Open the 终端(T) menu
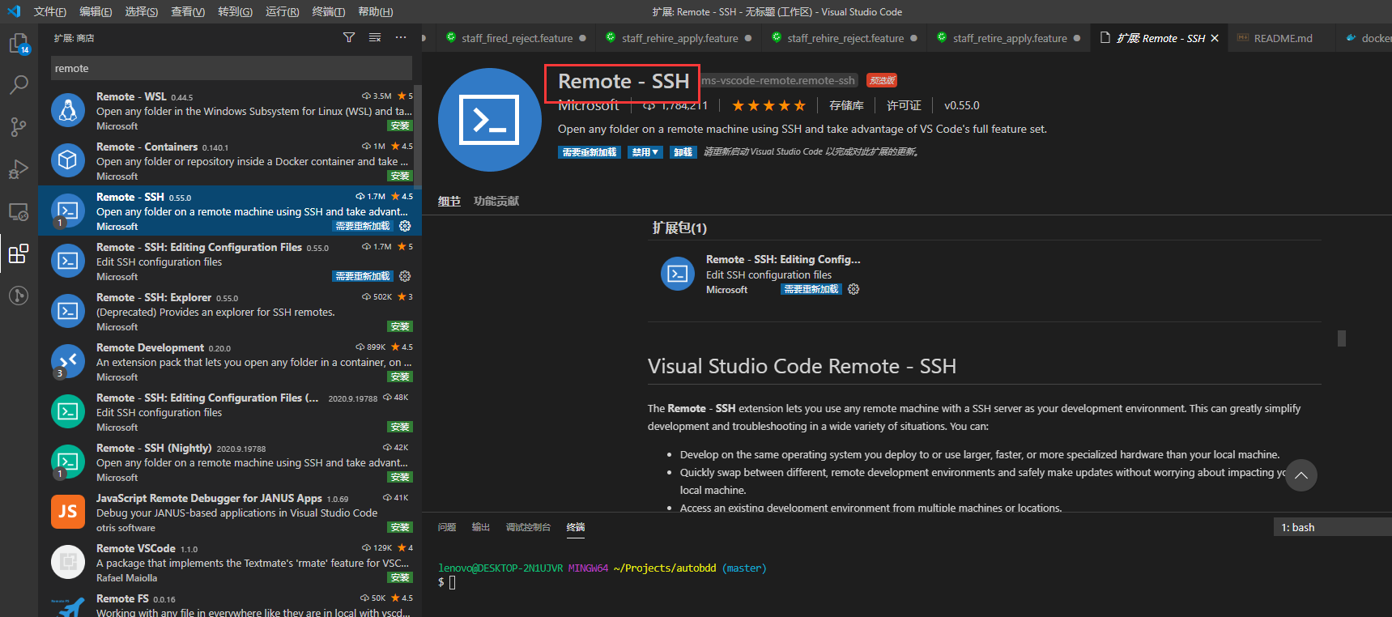 point(328,11)
